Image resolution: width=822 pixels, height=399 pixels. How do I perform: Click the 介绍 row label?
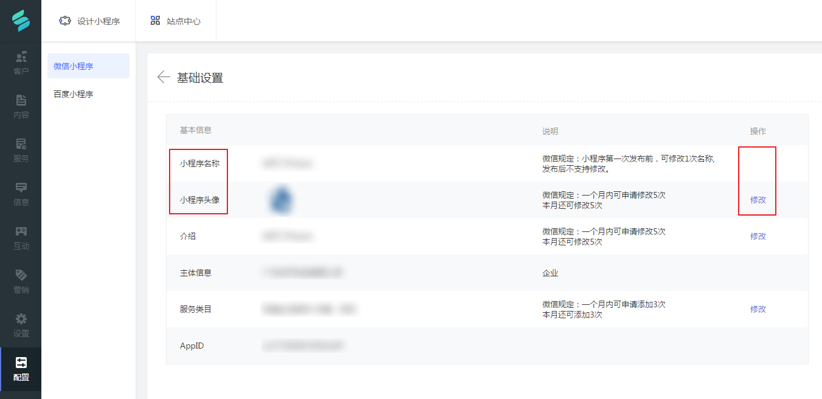click(x=188, y=236)
